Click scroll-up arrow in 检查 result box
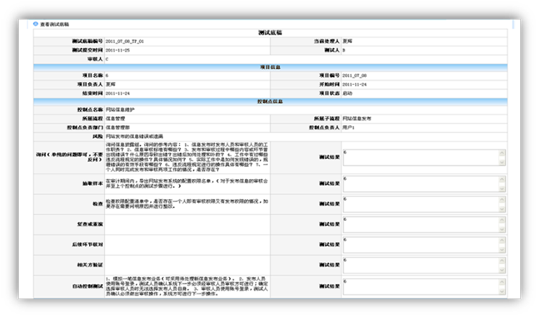539x318 pixels. [502, 200]
